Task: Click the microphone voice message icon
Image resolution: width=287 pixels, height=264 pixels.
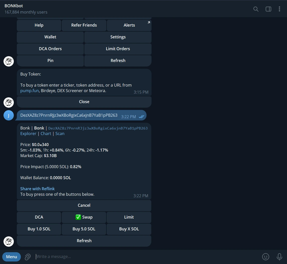Action: (279, 256)
